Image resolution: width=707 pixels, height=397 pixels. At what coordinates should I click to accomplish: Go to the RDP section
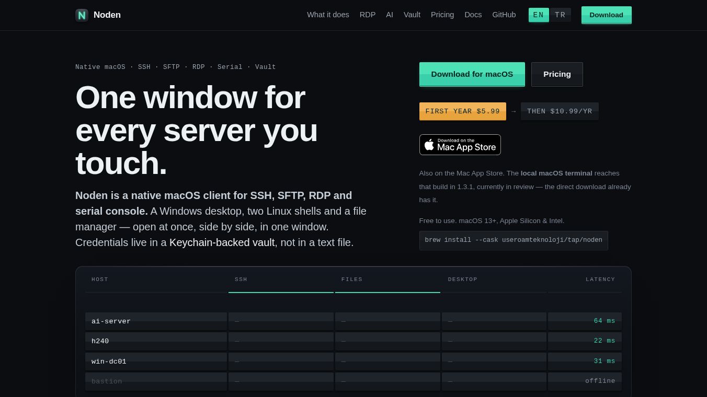[x=368, y=15]
